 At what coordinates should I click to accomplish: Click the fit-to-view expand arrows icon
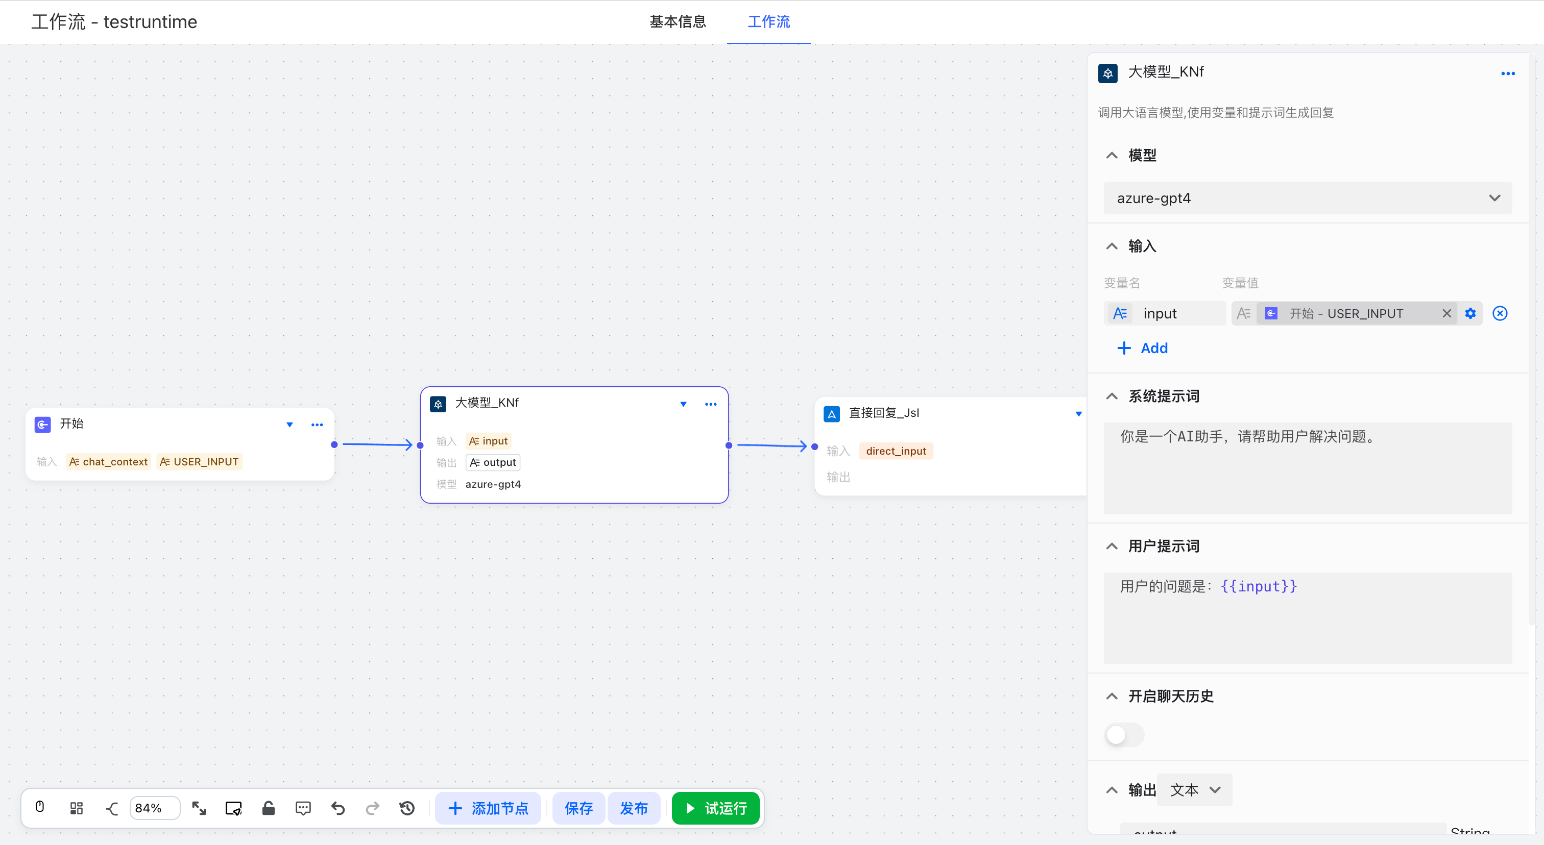(199, 808)
